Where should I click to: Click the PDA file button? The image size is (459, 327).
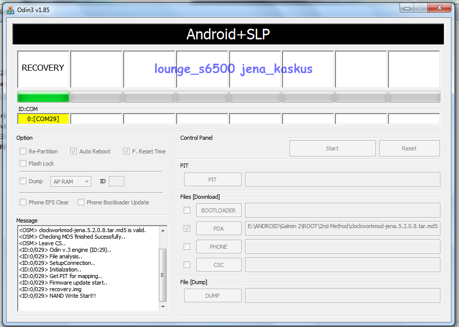point(218,229)
